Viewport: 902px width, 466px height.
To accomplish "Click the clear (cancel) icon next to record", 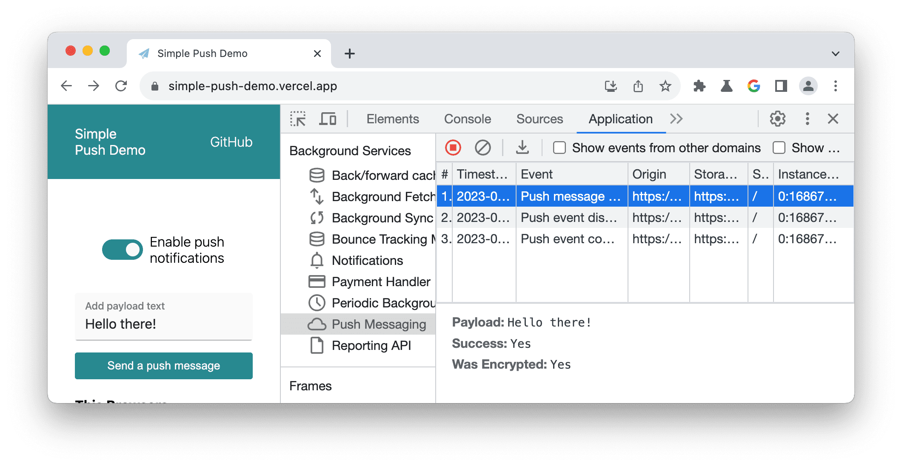I will click(x=483, y=148).
